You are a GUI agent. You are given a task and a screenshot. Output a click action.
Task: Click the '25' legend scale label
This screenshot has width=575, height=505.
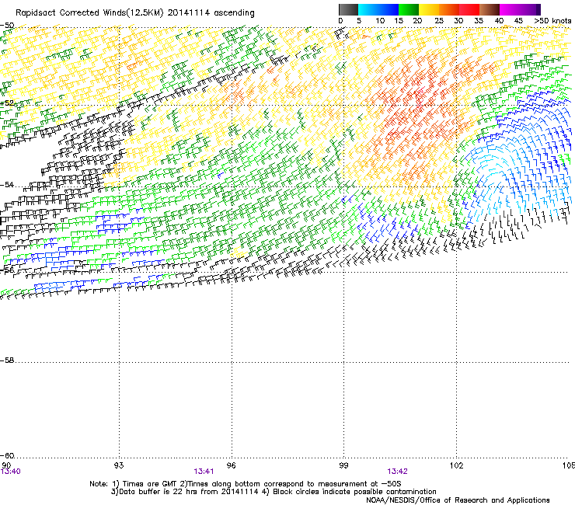point(438,21)
